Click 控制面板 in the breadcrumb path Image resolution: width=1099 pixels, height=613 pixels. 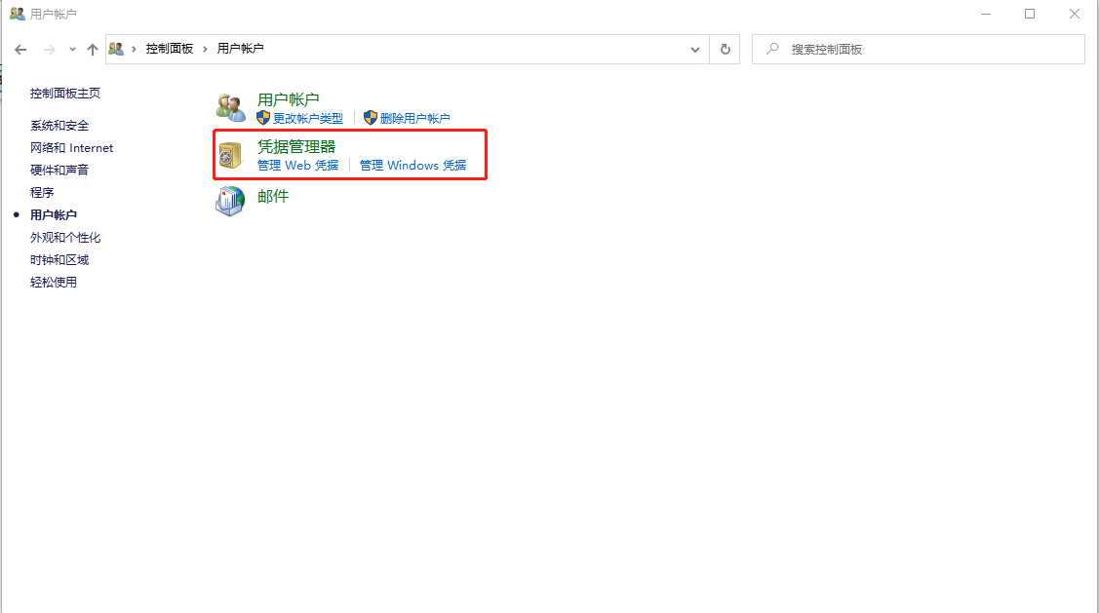tap(169, 49)
